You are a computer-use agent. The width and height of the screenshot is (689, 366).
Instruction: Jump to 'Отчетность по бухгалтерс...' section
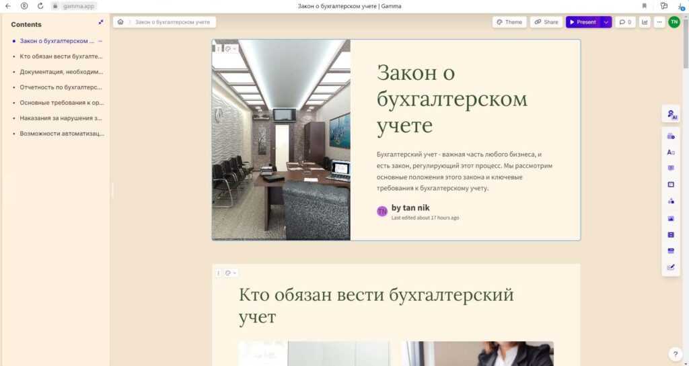coord(61,87)
